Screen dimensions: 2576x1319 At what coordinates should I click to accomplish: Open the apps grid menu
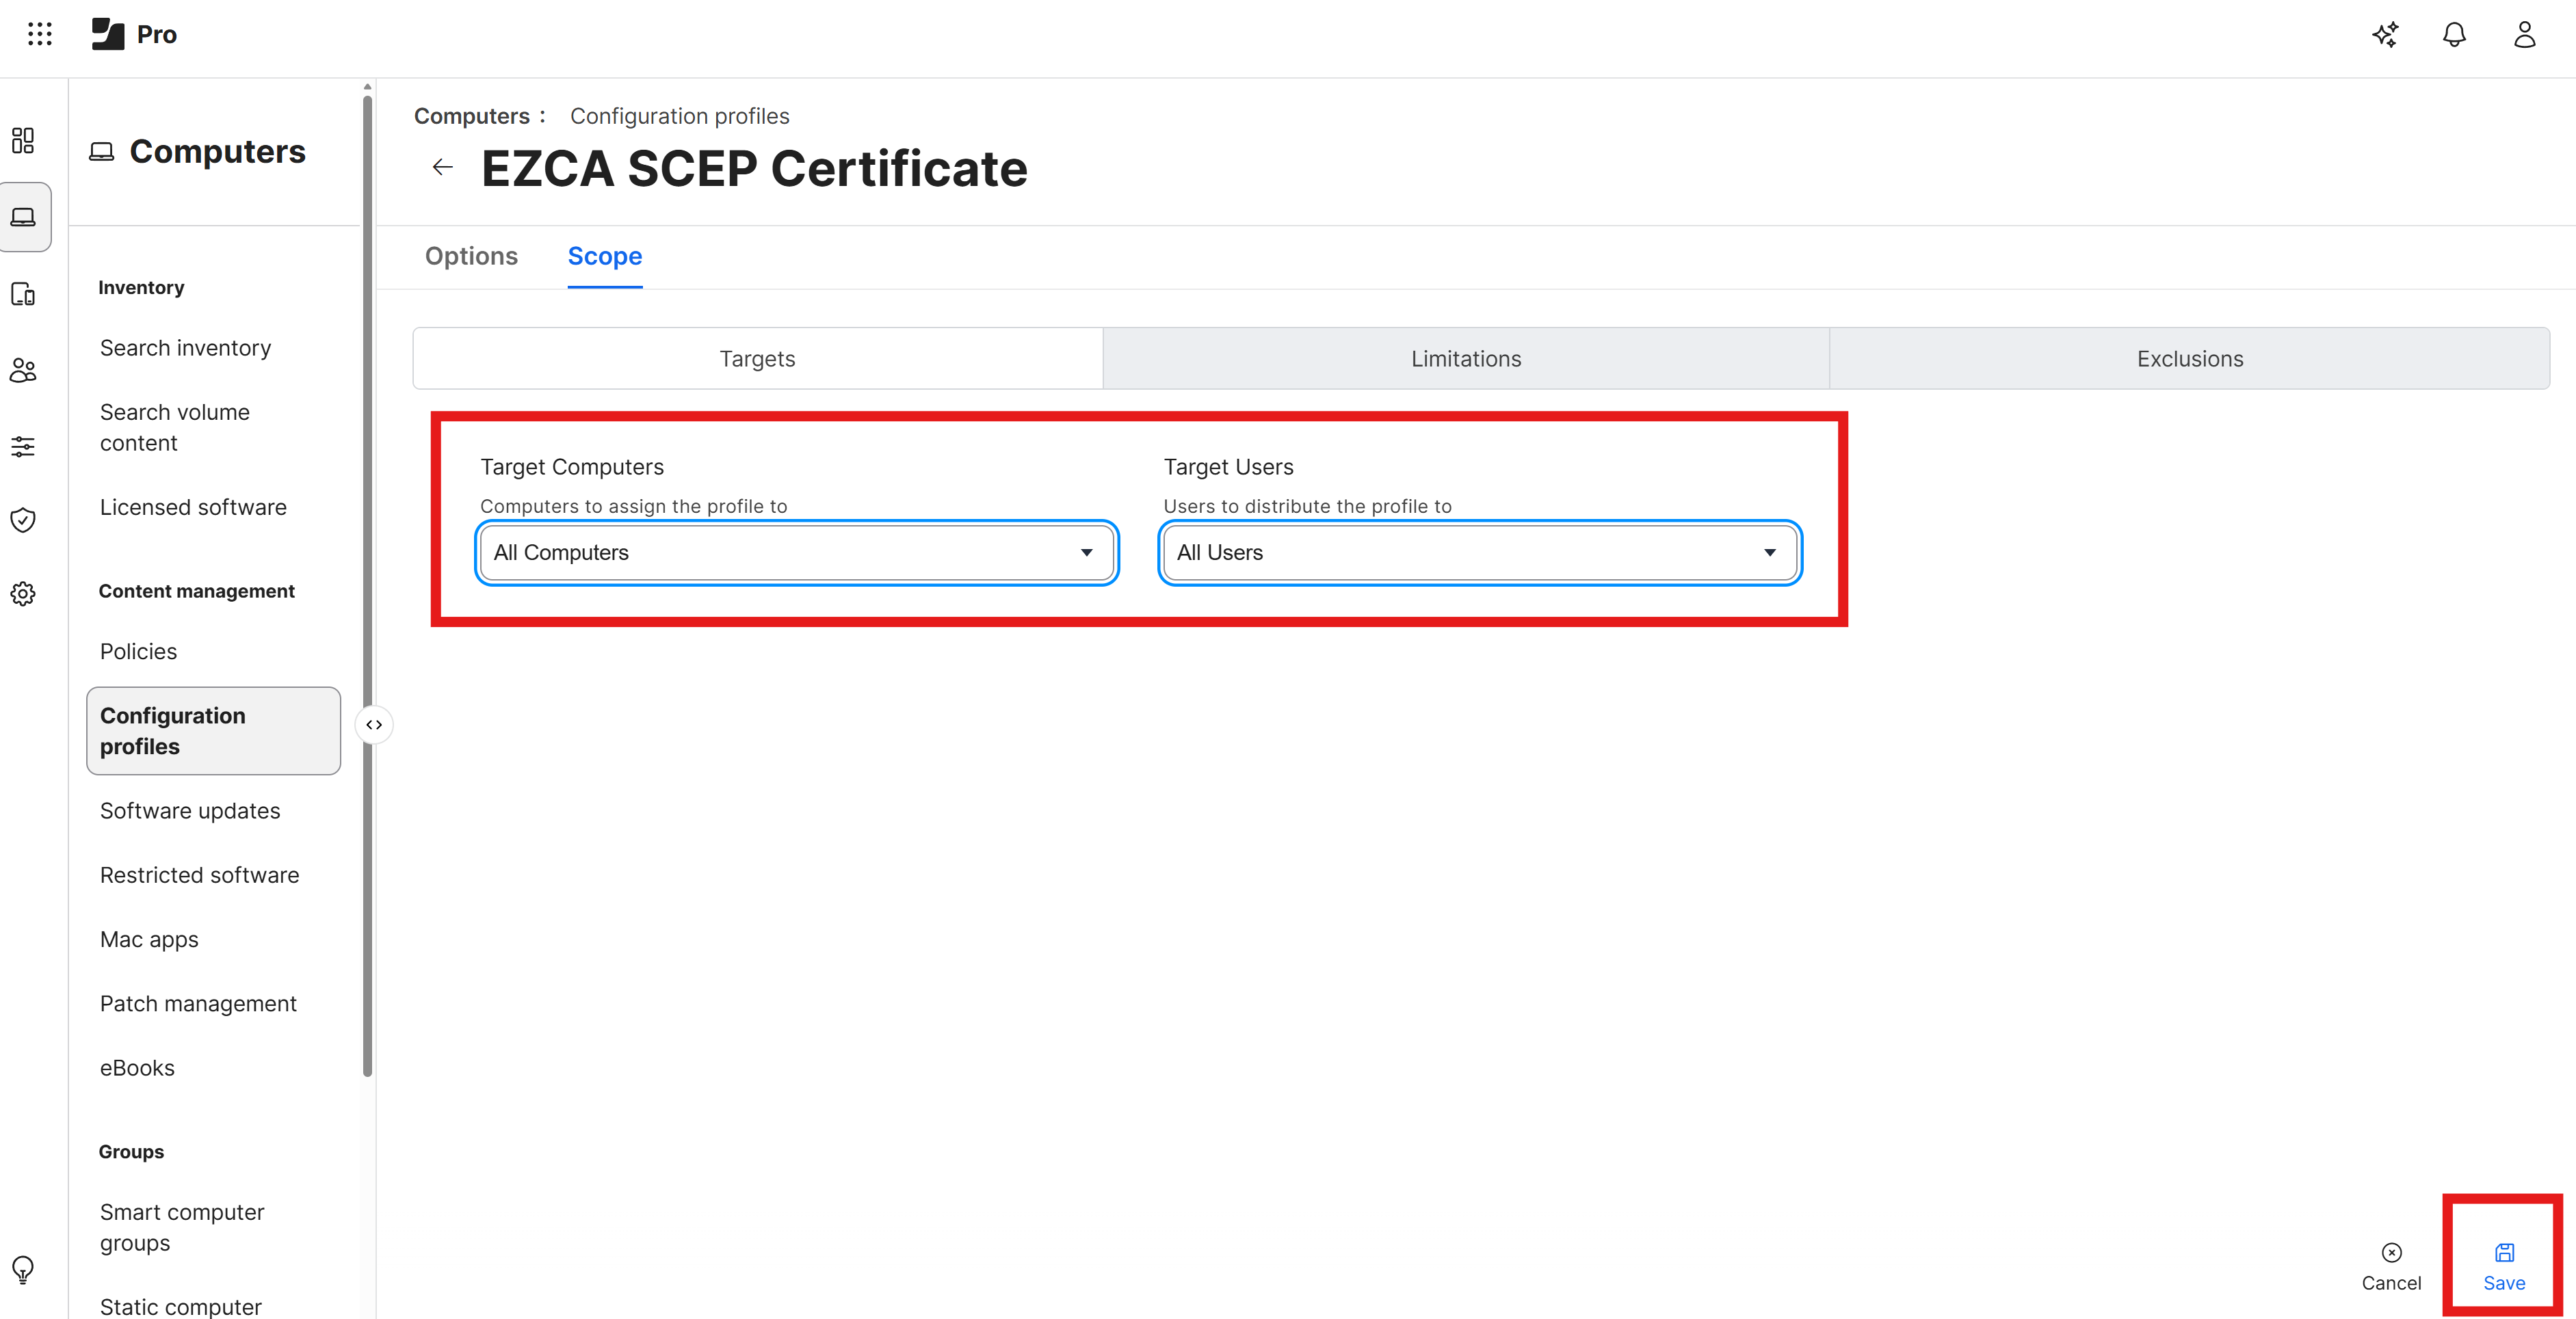[x=40, y=33]
